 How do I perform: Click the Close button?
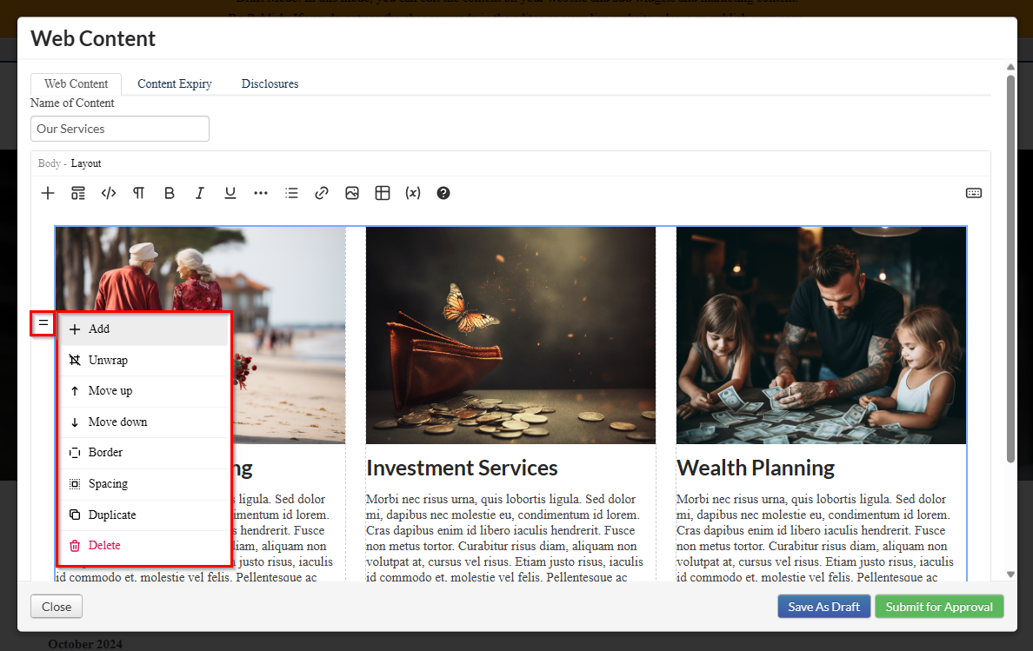tap(57, 607)
